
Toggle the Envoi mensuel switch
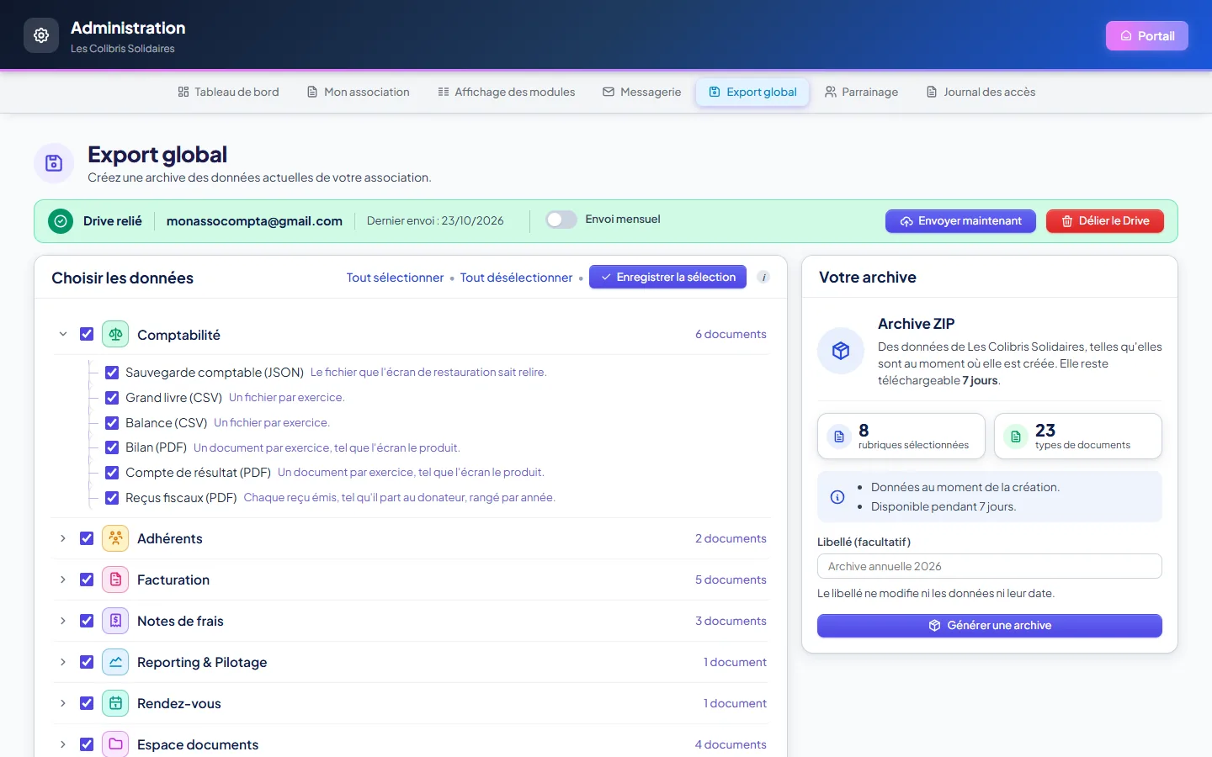(561, 220)
